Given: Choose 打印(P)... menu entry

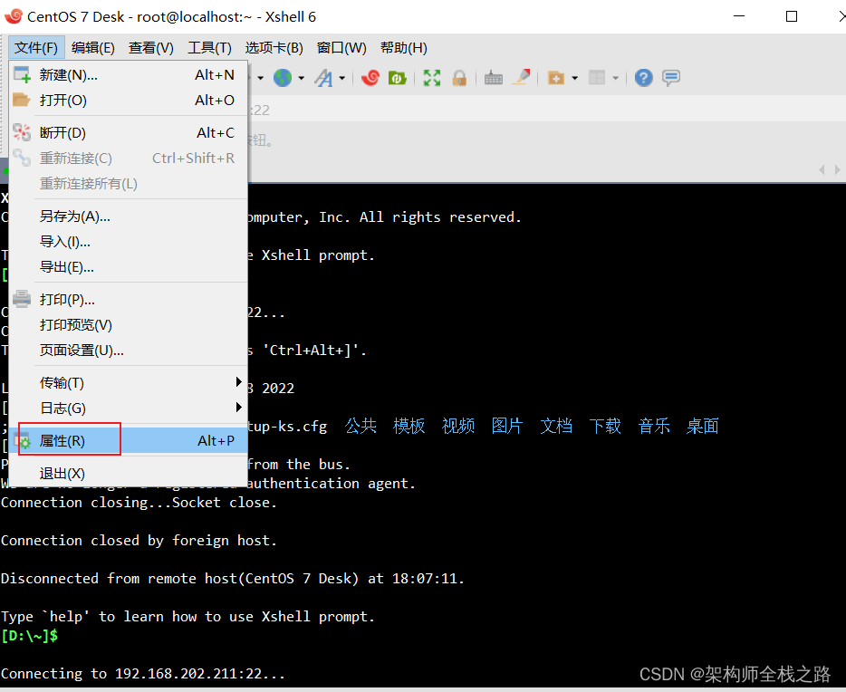Looking at the screenshot, I should coord(129,299).
